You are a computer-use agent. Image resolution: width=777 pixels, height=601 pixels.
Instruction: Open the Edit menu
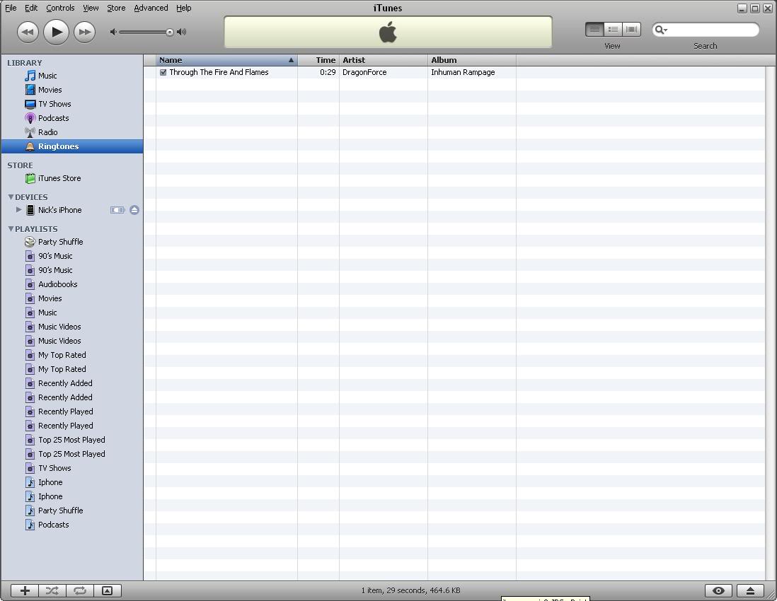(x=31, y=8)
